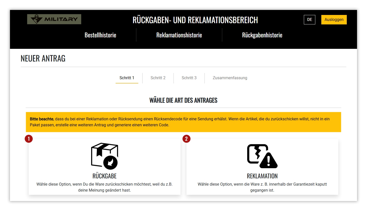Open the Rückgabenhistorie page
Viewport: 367px width, 211px height.
[262, 35]
